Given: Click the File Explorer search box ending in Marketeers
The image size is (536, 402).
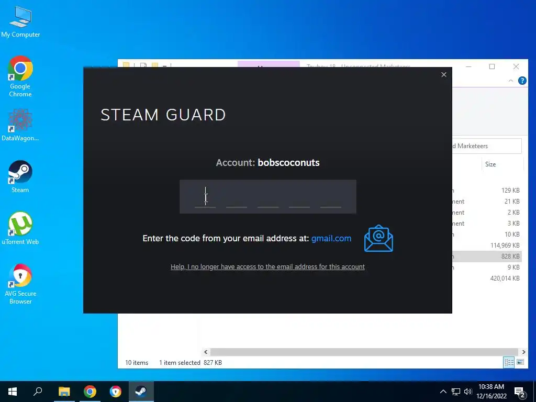Looking at the screenshot, I should click(487, 146).
